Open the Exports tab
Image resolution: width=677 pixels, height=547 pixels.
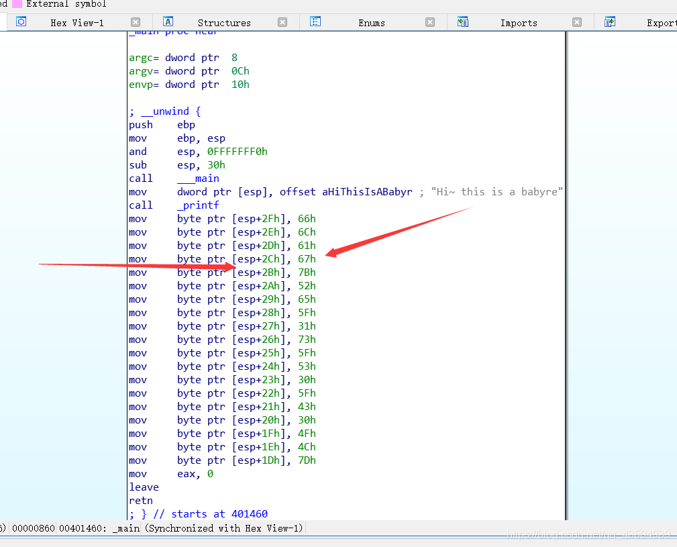[662, 23]
